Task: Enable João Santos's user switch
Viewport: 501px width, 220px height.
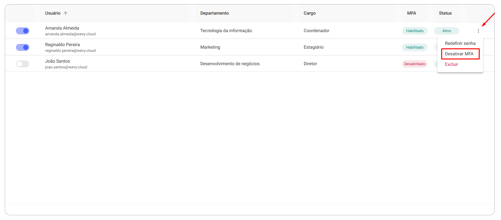Action: (x=23, y=64)
